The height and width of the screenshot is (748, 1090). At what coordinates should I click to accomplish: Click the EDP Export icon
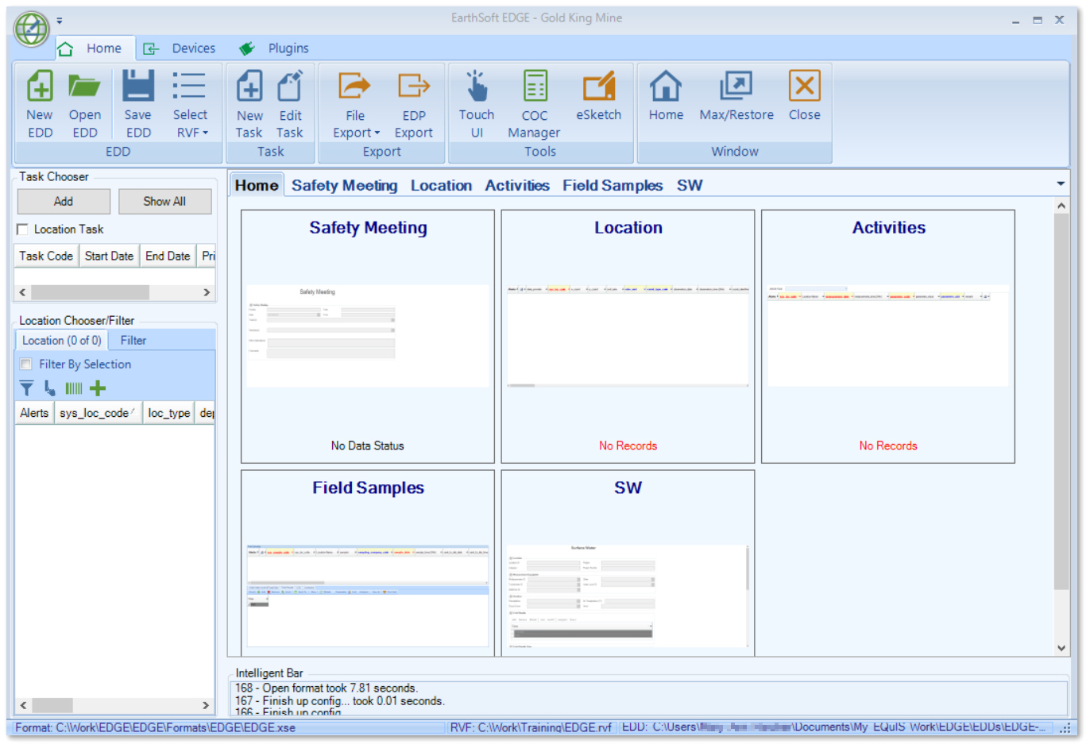(414, 86)
